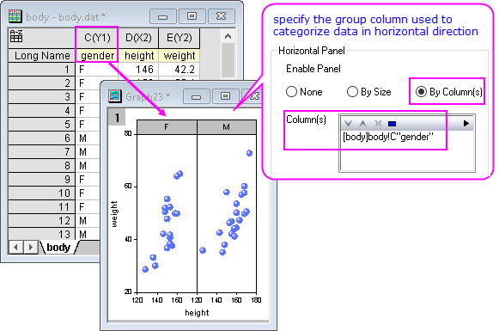This screenshot has height=331, width=499.
Task: Click the gender long name cell
Action: (x=97, y=56)
